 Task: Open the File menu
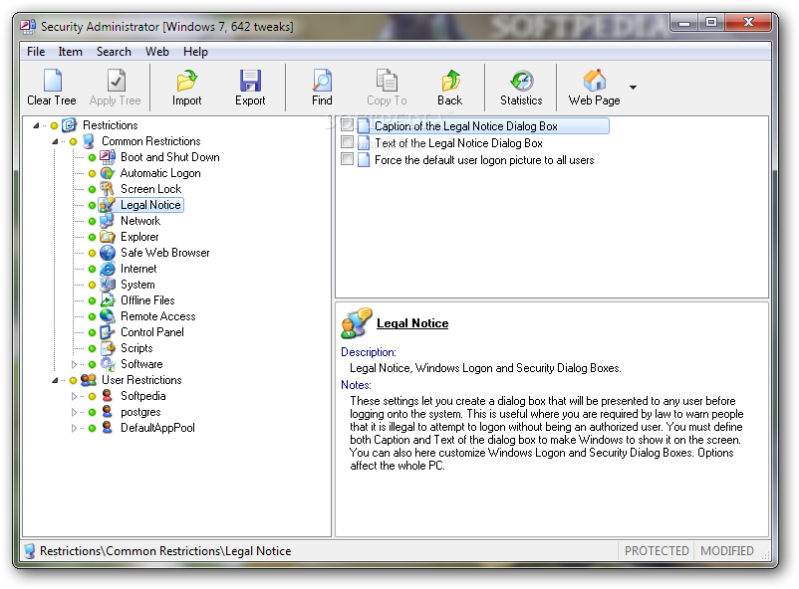[x=36, y=52]
